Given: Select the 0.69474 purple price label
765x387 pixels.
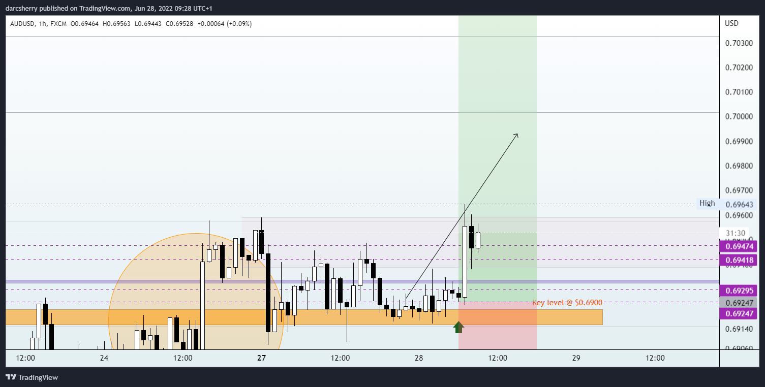Looking at the screenshot, I should [x=739, y=247].
